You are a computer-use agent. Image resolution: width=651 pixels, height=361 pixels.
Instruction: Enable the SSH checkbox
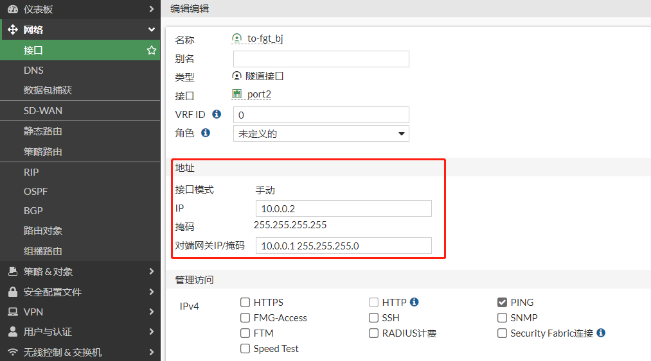click(x=373, y=317)
